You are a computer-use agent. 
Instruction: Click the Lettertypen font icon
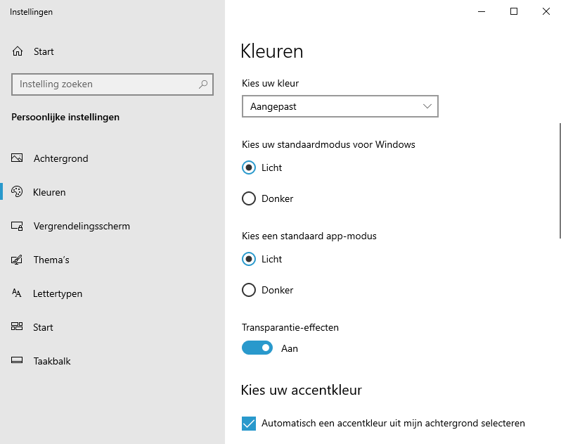coord(18,293)
